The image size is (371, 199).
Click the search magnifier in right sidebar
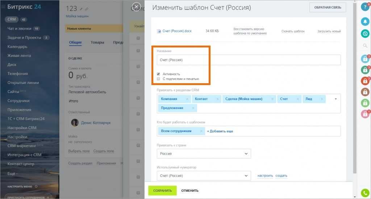click(365, 46)
